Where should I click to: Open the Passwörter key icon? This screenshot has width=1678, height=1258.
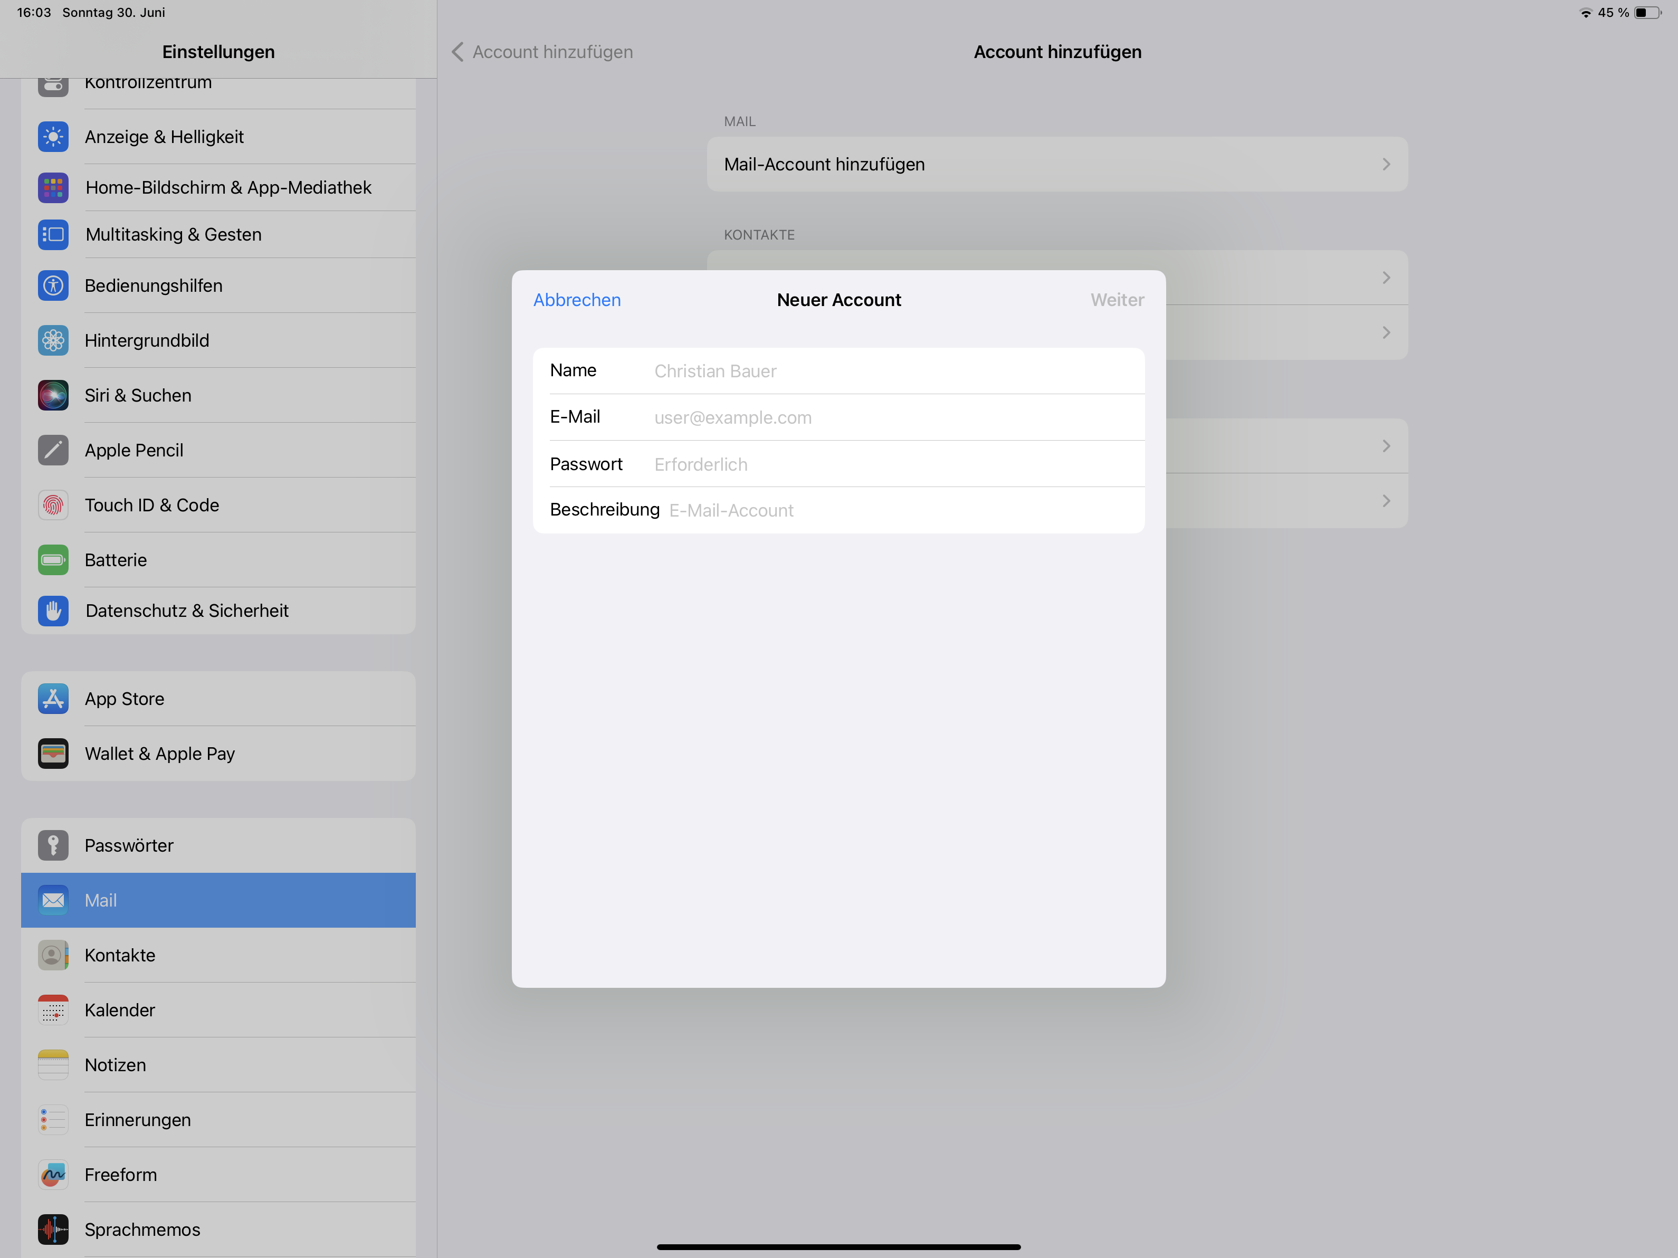tap(53, 845)
